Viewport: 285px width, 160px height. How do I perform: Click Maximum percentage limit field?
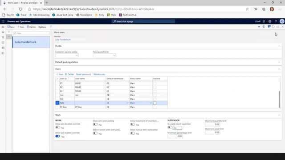[175, 136]
